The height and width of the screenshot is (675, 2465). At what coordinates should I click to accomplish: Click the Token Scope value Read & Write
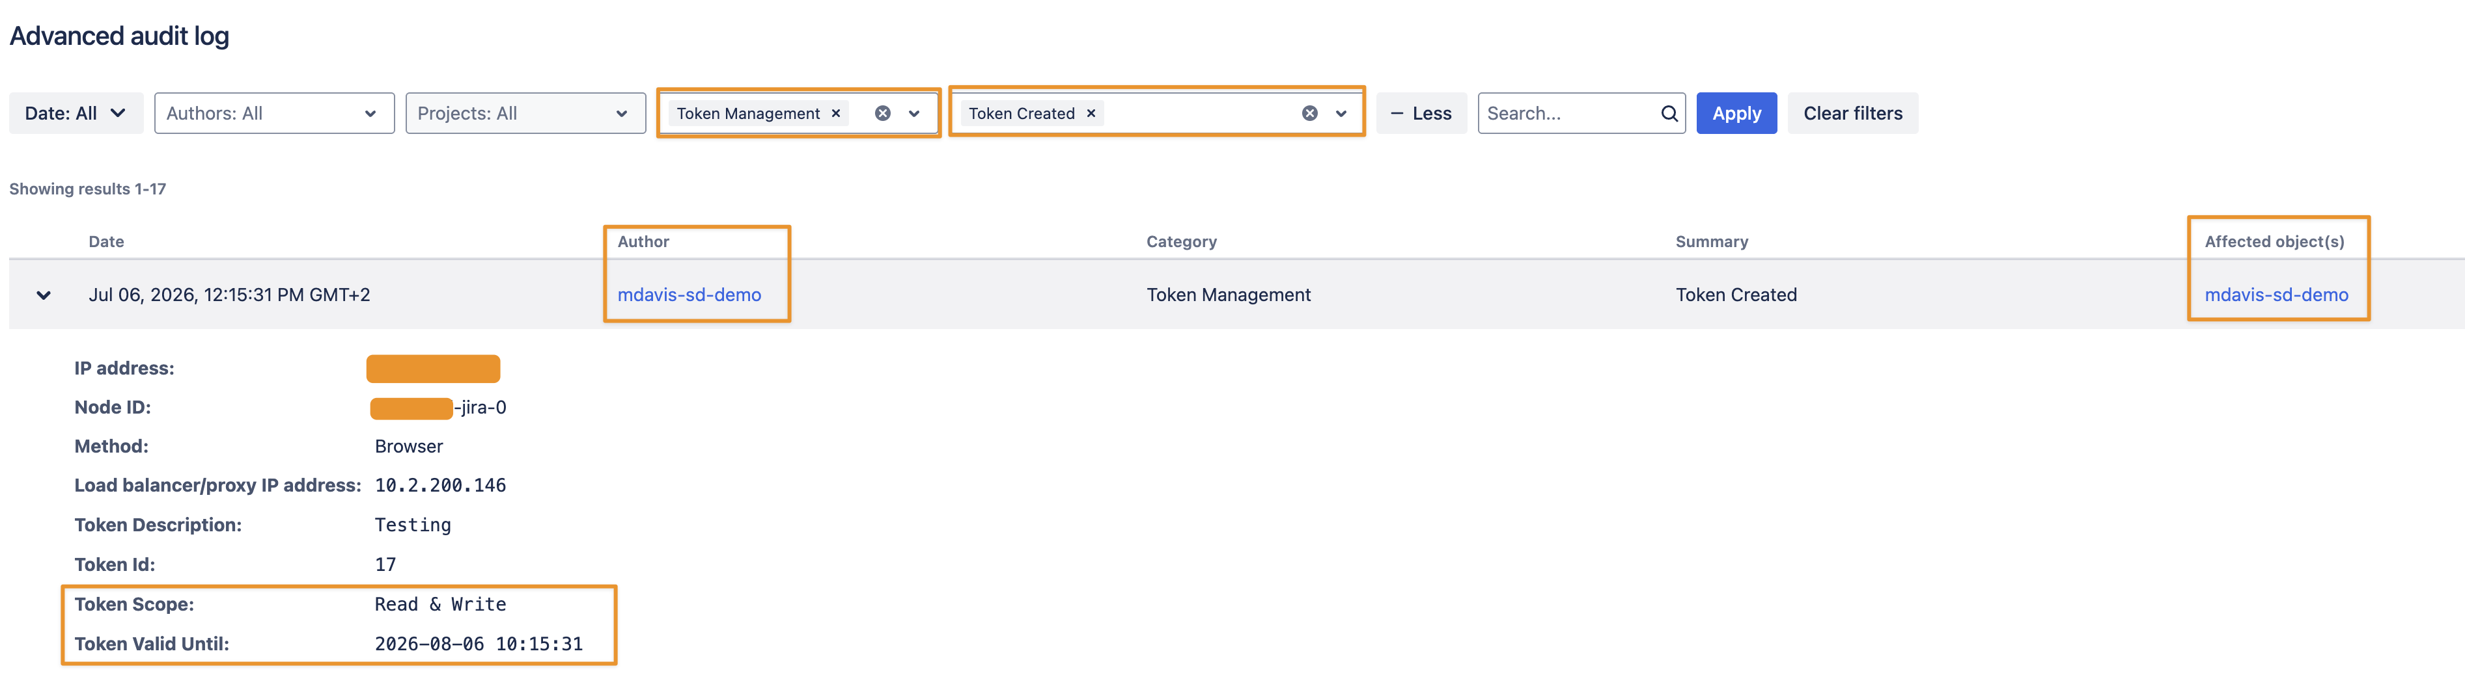coord(440,604)
